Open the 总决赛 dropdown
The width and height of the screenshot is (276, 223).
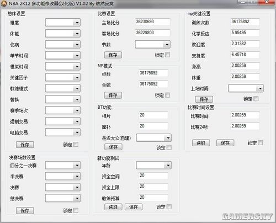click(63, 198)
